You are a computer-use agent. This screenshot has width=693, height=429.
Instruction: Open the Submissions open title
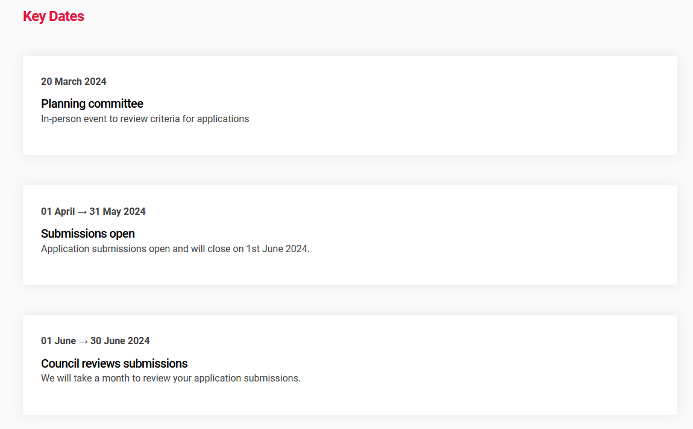pyautogui.click(x=88, y=233)
